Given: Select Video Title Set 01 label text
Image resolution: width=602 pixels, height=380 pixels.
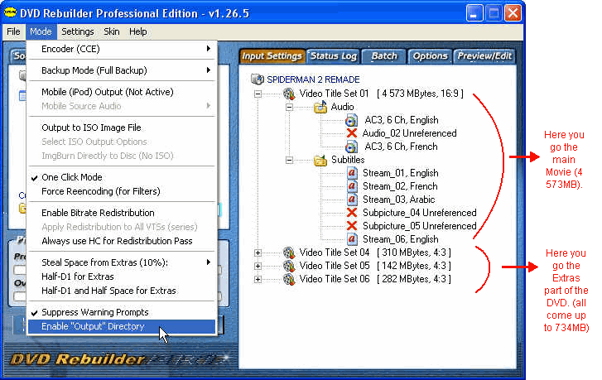Looking at the screenshot, I should coord(334,94).
